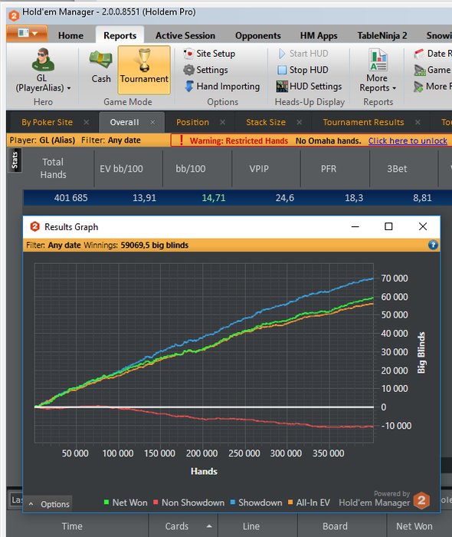Select the Overall report tab
This screenshot has height=537, width=452.
click(x=124, y=122)
